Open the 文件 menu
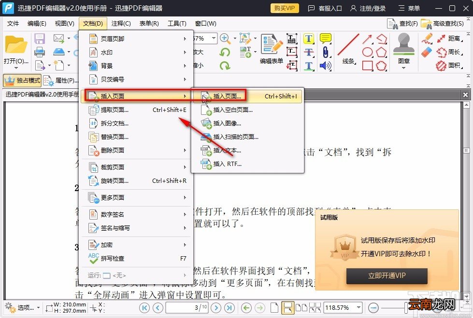This screenshot has width=473, height=318. pyautogui.click(x=13, y=24)
